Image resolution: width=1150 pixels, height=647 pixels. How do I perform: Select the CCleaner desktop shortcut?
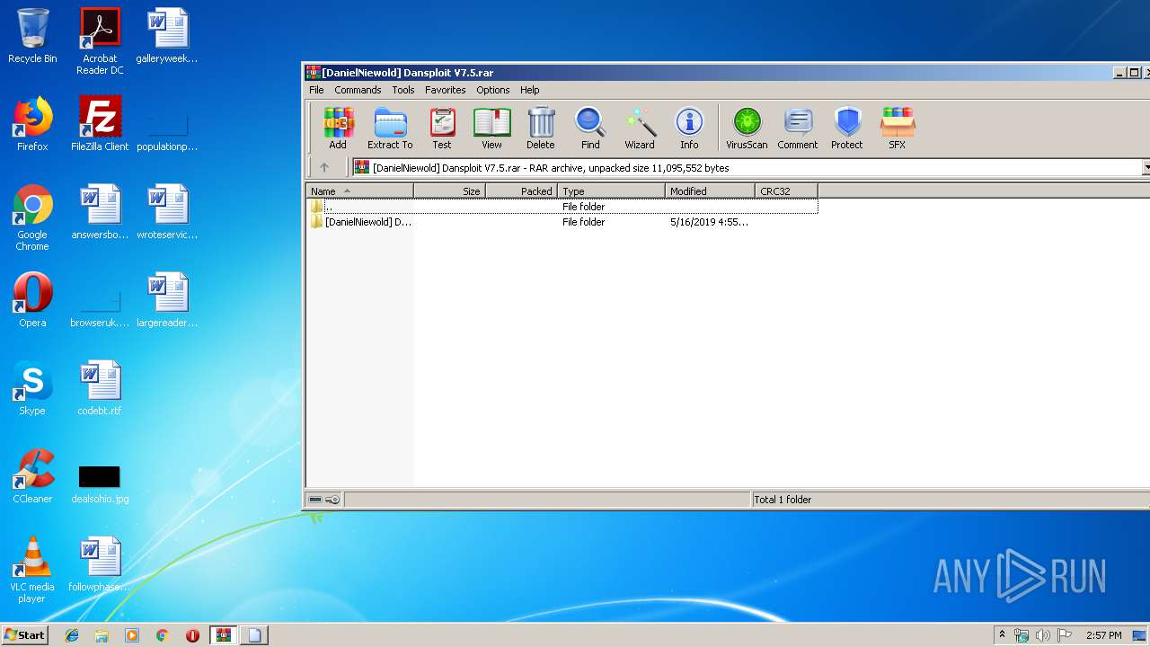tap(32, 476)
